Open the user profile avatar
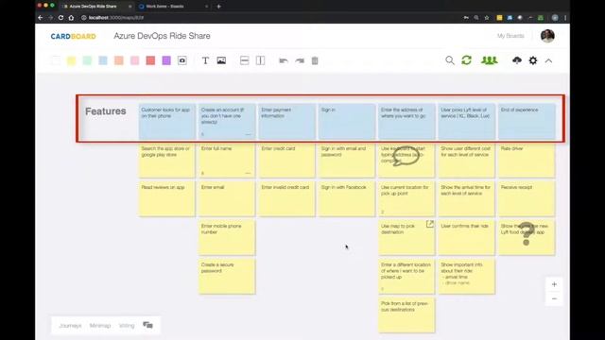 pyautogui.click(x=547, y=36)
